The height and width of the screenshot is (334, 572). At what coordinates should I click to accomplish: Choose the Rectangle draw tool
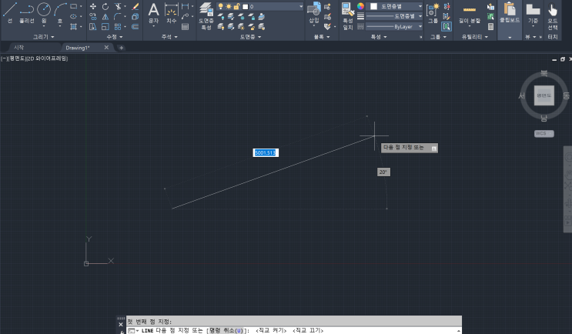(x=73, y=6)
